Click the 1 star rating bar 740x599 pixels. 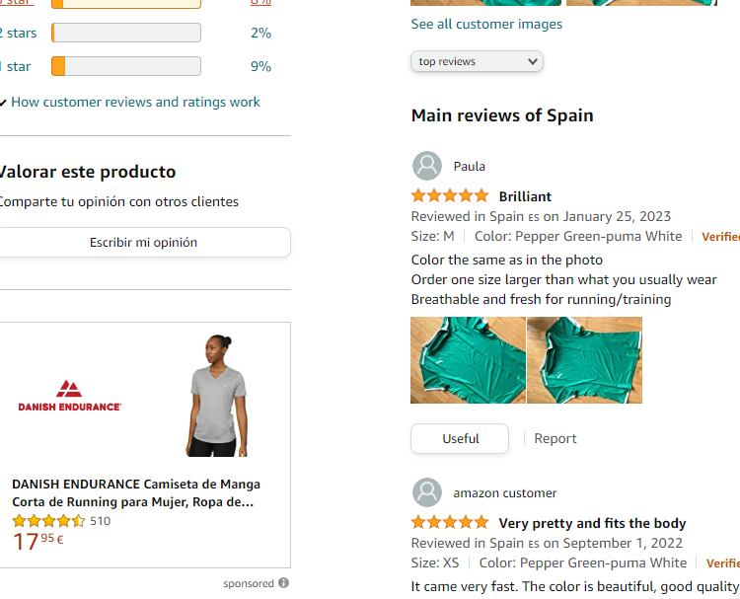click(x=126, y=66)
